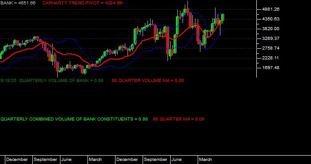
Task: Click the 3820.00 price axis label
Action: [x=271, y=29]
